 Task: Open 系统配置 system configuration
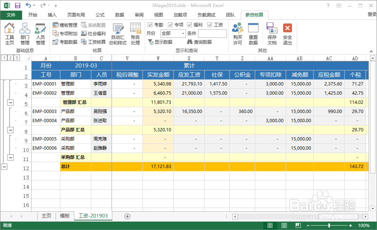(93, 25)
